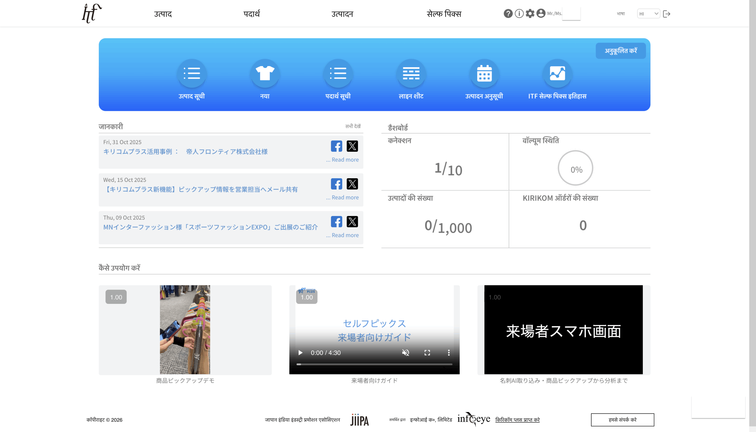Open ITF सेल्फ पिक्स इतिहास chart icon
Screen dimensions: 756x432
[557, 73]
